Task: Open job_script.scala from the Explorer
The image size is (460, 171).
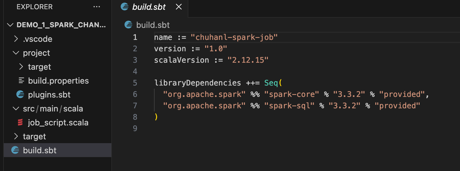Action: point(58,123)
